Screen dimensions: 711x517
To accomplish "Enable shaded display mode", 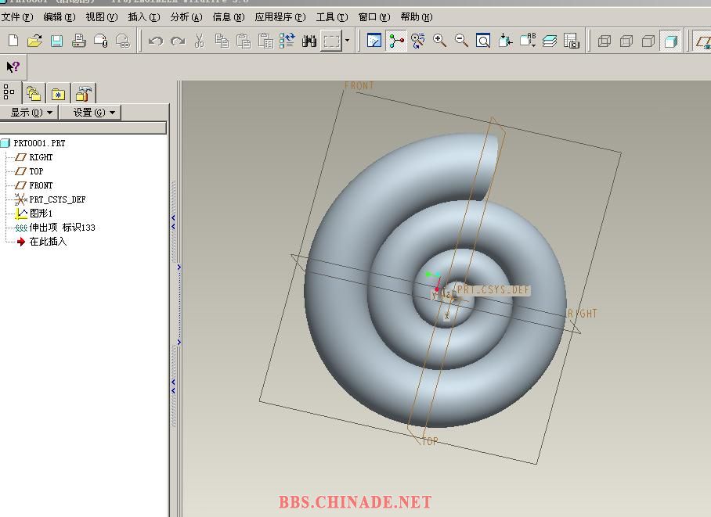I will tap(670, 41).
